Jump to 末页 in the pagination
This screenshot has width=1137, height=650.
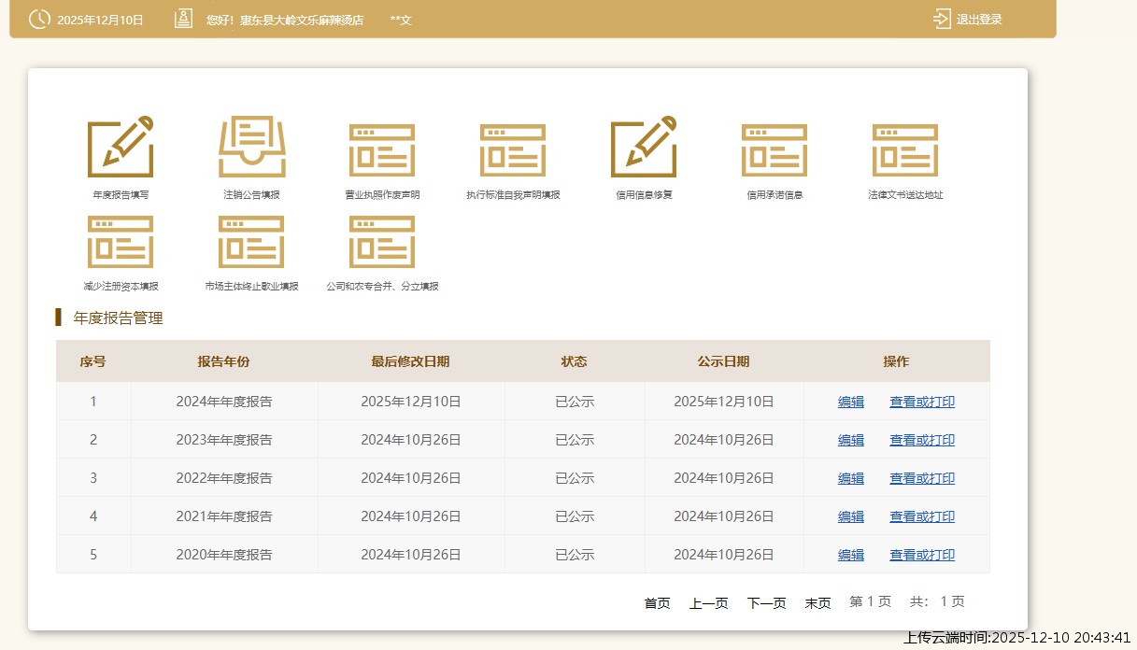817,603
